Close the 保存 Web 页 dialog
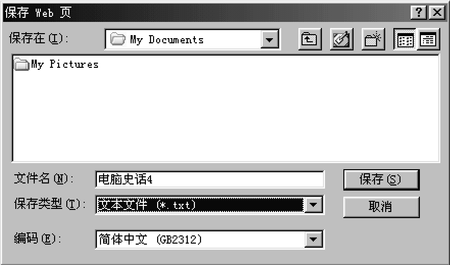 click(x=437, y=13)
